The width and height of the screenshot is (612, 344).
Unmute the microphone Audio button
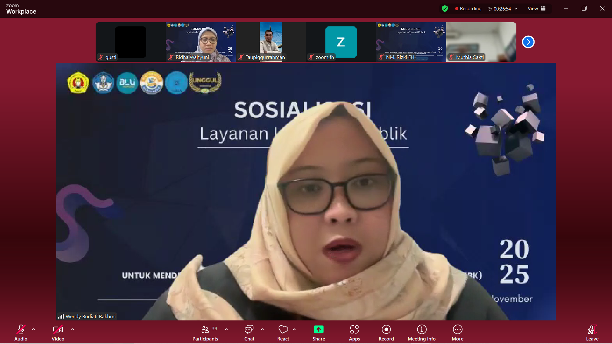(21, 330)
